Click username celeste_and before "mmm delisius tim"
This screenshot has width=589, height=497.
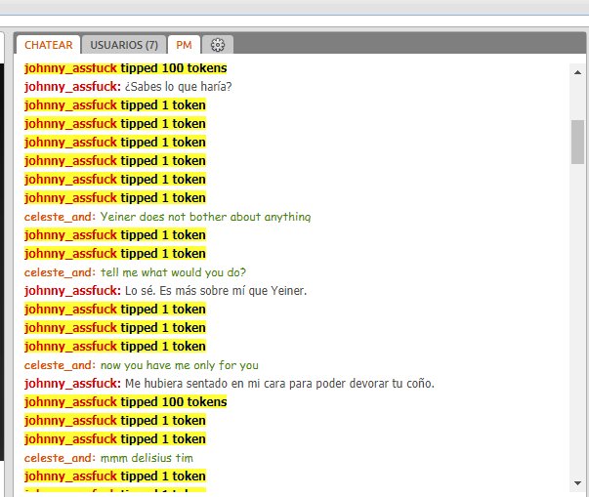coord(60,458)
